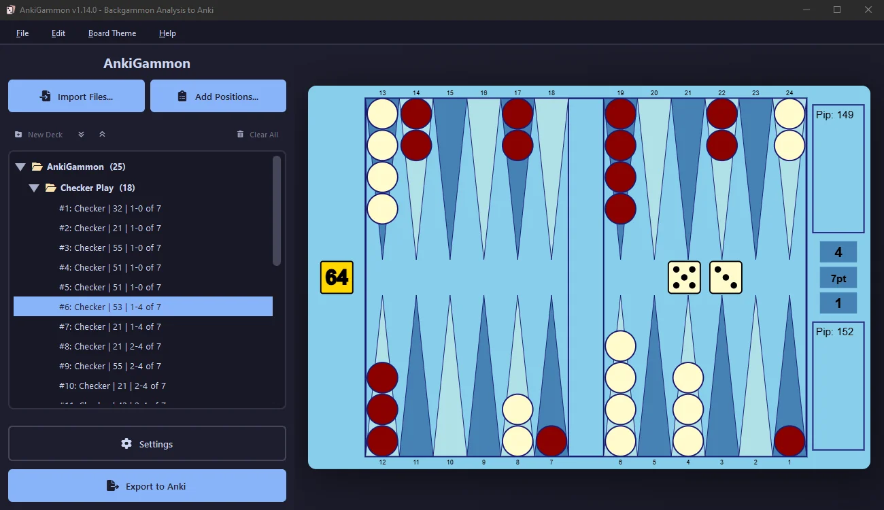
Task: Select row #5: Checker | 51 | 1-0 of 7
Action: (x=143, y=287)
